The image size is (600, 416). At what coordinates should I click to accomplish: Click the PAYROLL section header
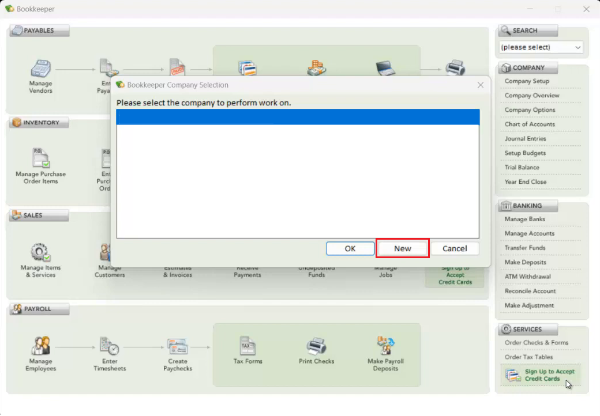(x=39, y=309)
